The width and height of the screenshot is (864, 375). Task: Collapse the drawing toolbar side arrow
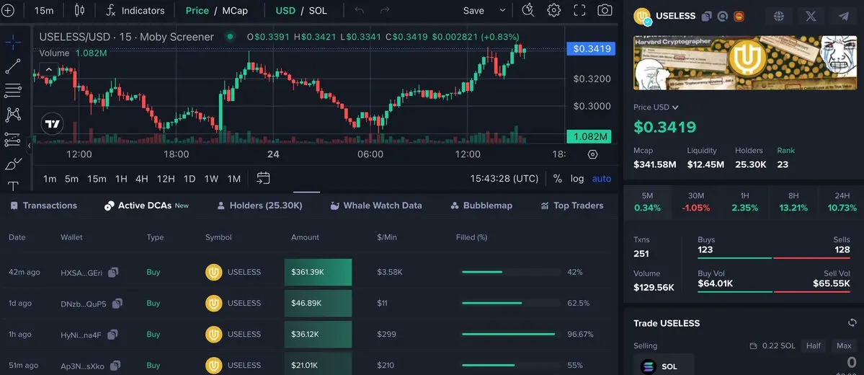tap(30, 146)
